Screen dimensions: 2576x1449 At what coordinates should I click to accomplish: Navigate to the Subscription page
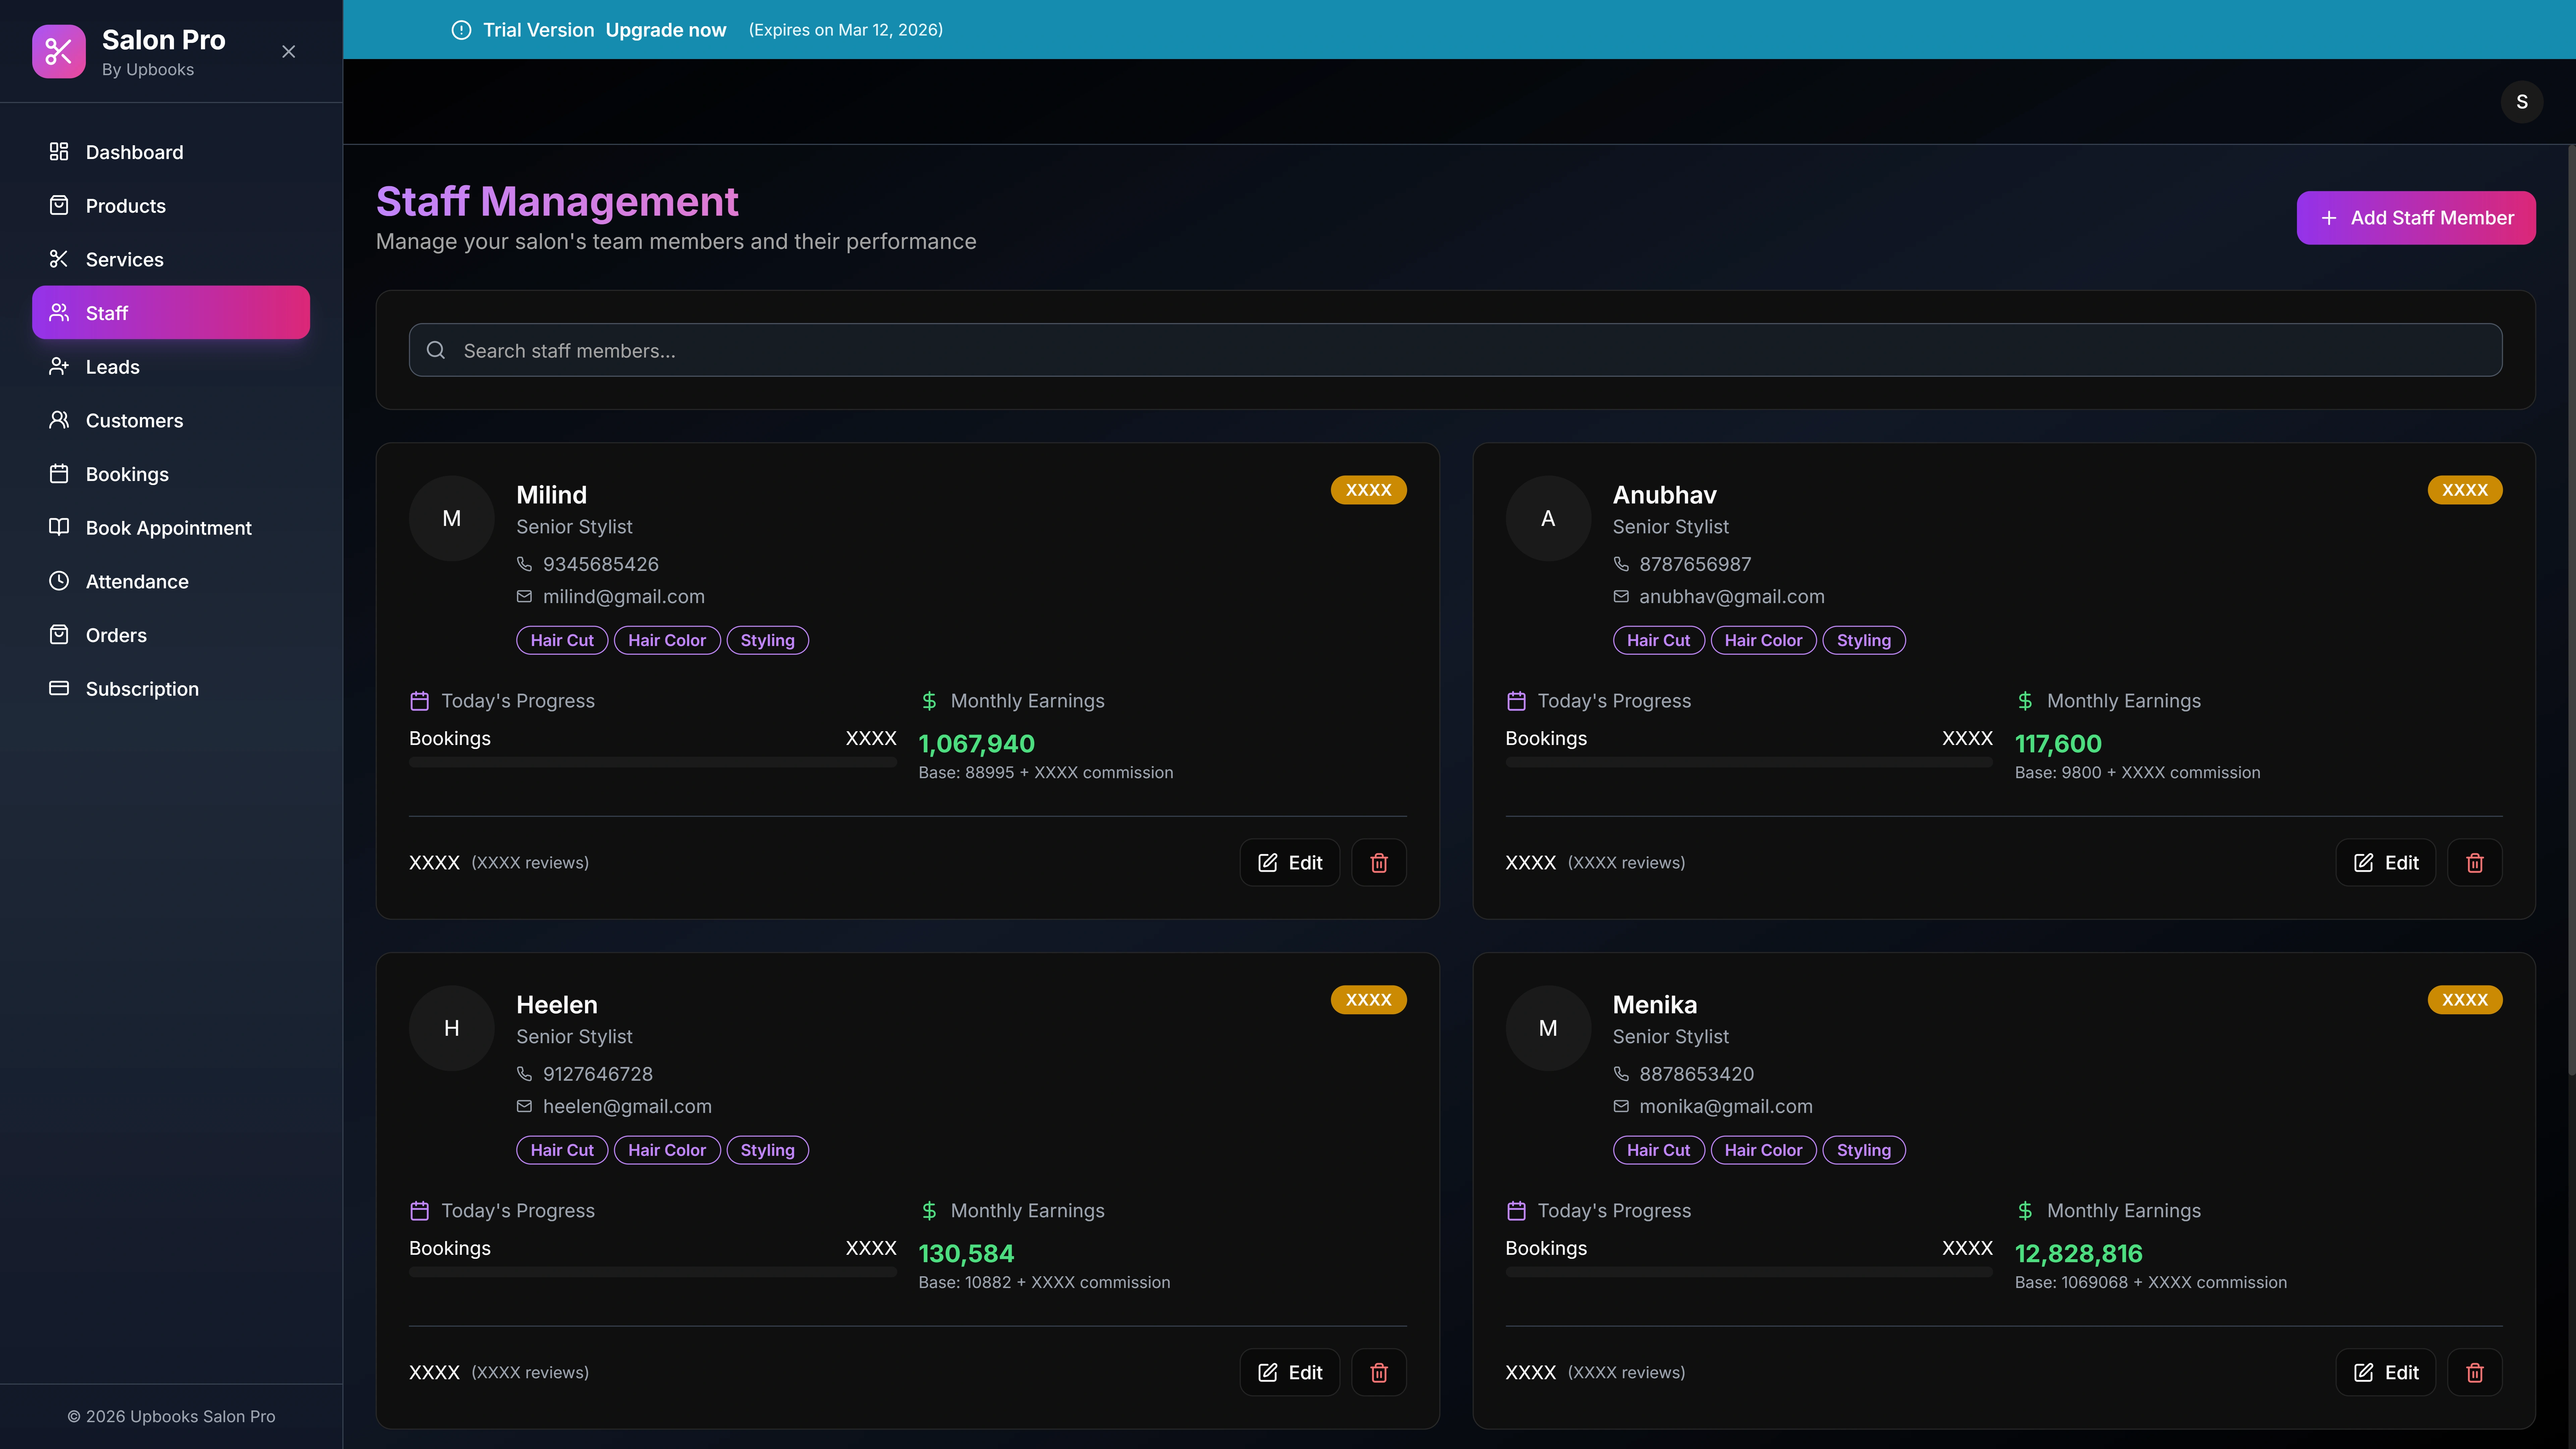click(142, 689)
